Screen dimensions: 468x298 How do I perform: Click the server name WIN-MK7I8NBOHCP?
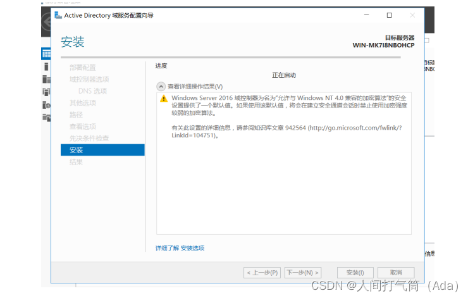coord(383,46)
